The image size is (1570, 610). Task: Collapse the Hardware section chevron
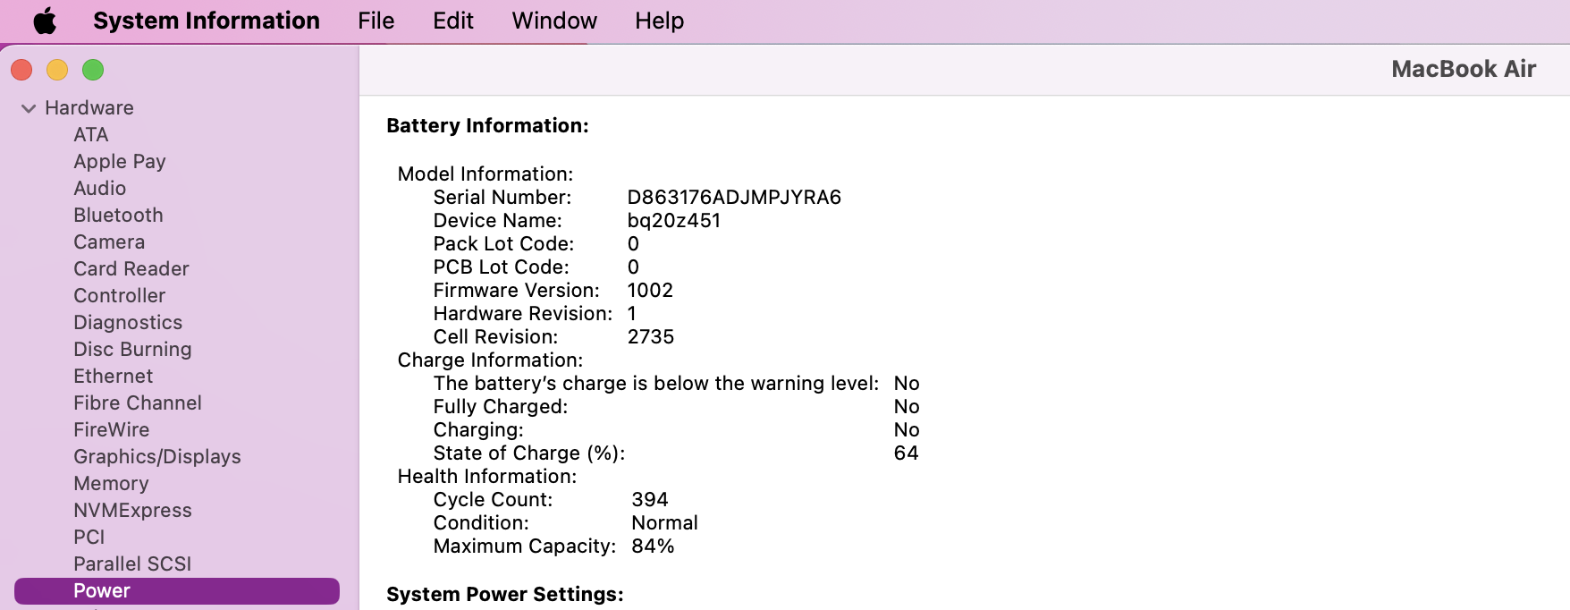click(29, 108)
